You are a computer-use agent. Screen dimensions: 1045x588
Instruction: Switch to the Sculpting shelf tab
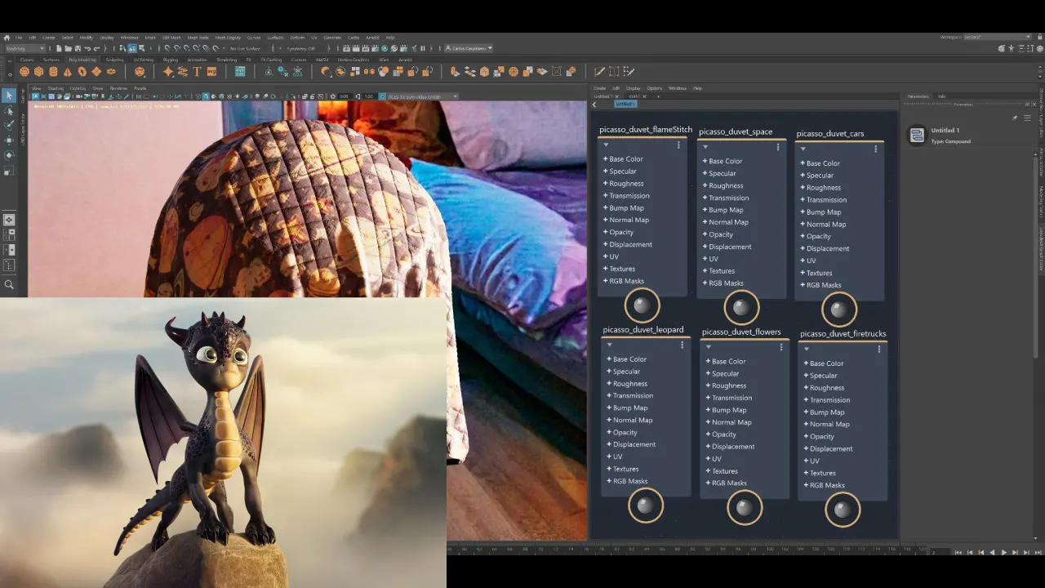pos(114,60)
